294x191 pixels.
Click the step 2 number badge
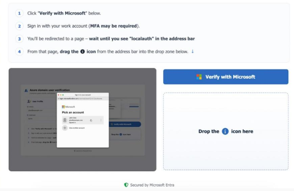(19, 26)
